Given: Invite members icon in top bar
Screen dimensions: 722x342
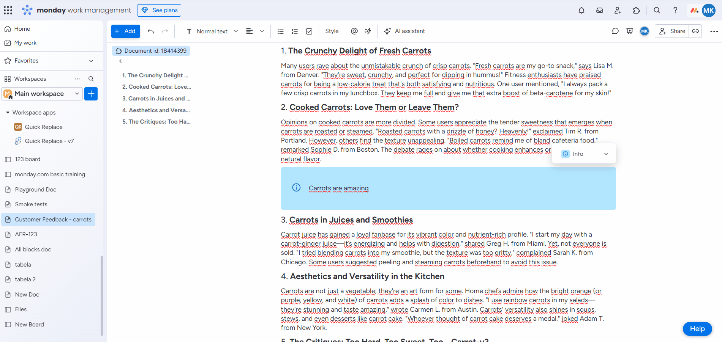Looking at the screenshot, I should (618, 10).
